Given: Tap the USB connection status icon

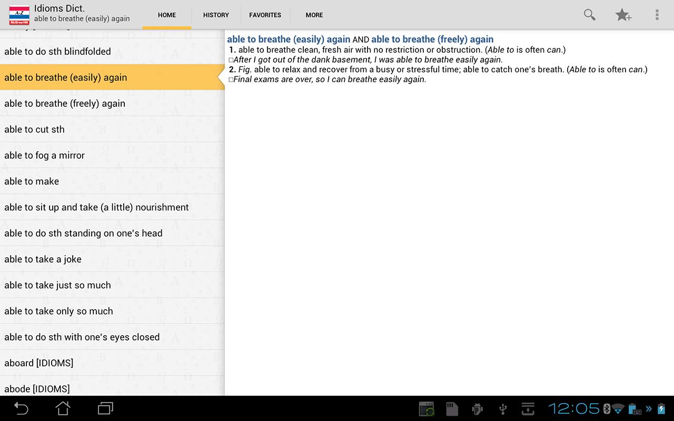Looking at the screenshot, I should (x=502, y=408).
